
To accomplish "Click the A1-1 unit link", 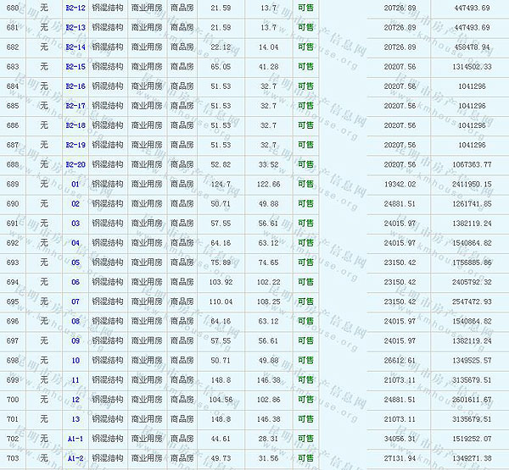I will pyautogui.click(x=76, y=439).
